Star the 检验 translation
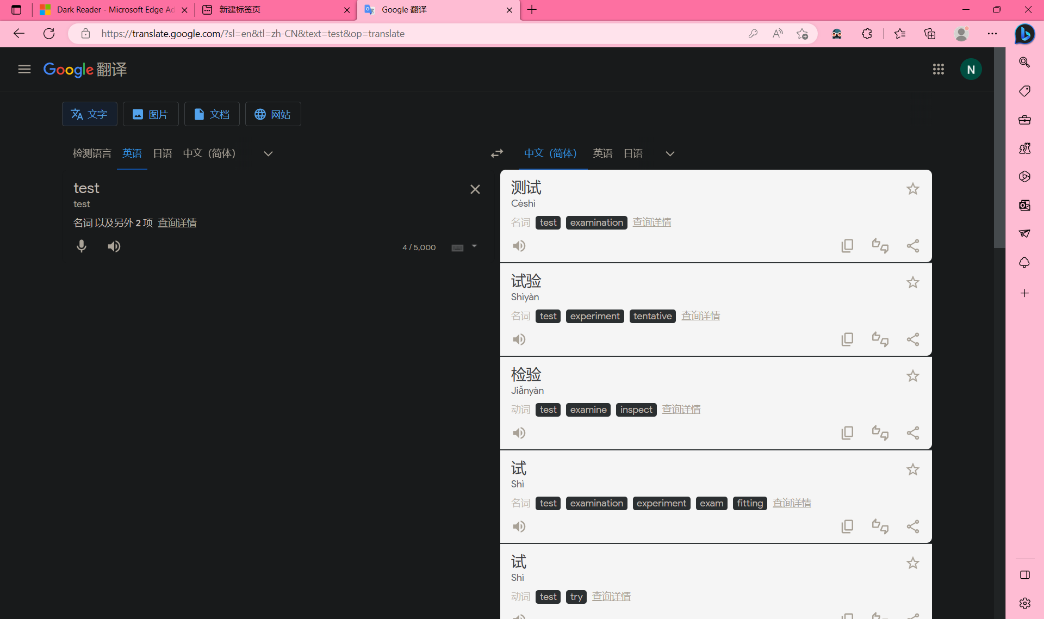 tap(912, 376)
